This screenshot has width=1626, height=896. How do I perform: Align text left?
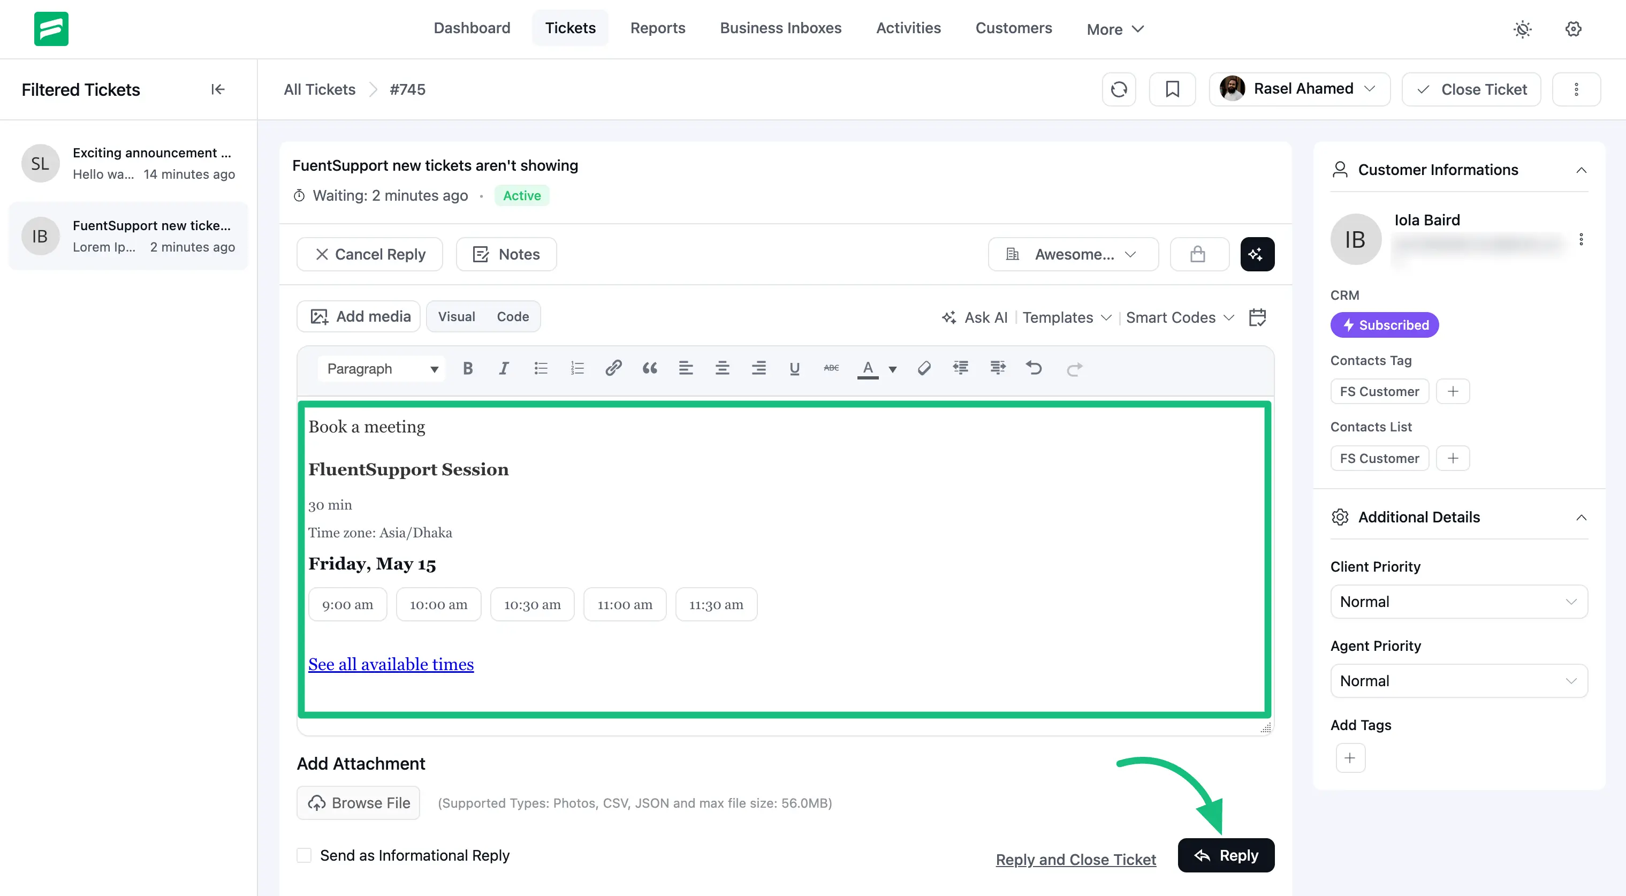[686, 368]
